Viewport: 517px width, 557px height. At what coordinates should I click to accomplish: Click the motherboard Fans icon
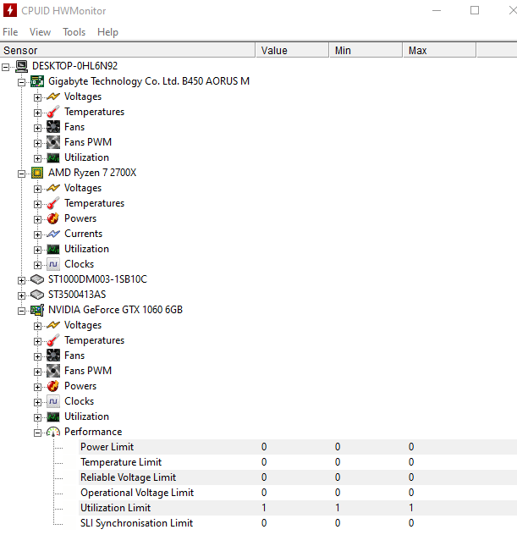tap(53, 127)
